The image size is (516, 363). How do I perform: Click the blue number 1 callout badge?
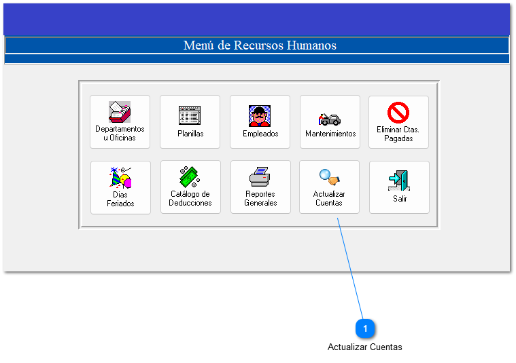pyautogui.click(x=365, y=328)
